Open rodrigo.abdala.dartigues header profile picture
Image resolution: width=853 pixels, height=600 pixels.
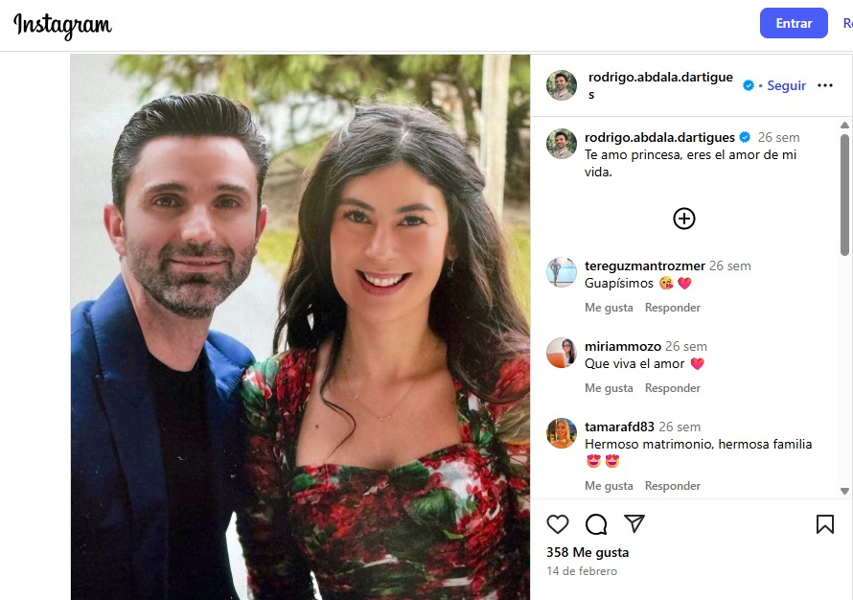(562, 85)
